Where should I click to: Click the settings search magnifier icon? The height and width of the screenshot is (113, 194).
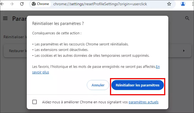[x=187, y=19]
